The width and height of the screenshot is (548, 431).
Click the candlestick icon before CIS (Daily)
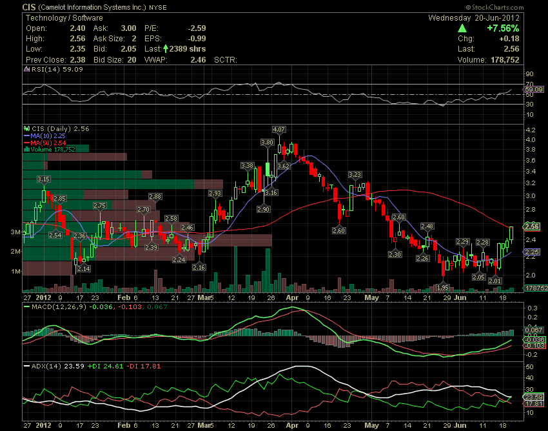point(26,129)
